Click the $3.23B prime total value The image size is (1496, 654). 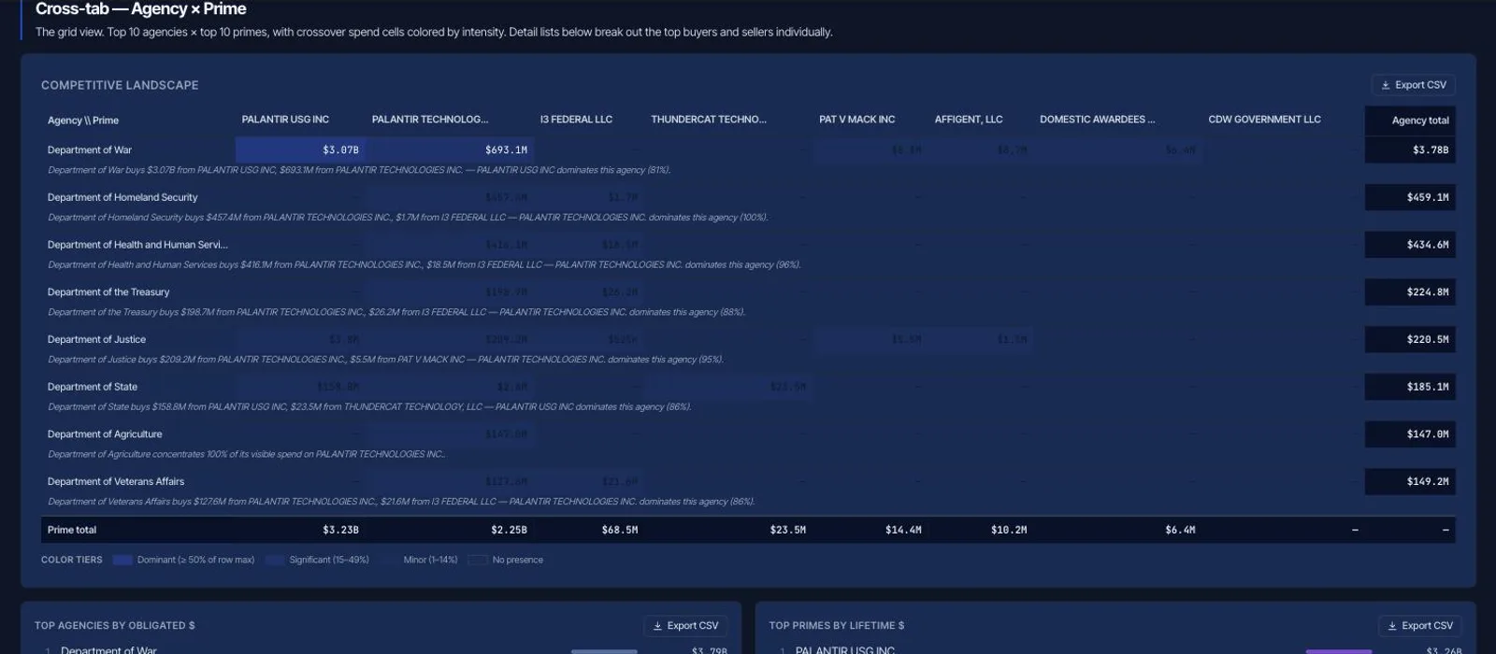pos(340,530)
